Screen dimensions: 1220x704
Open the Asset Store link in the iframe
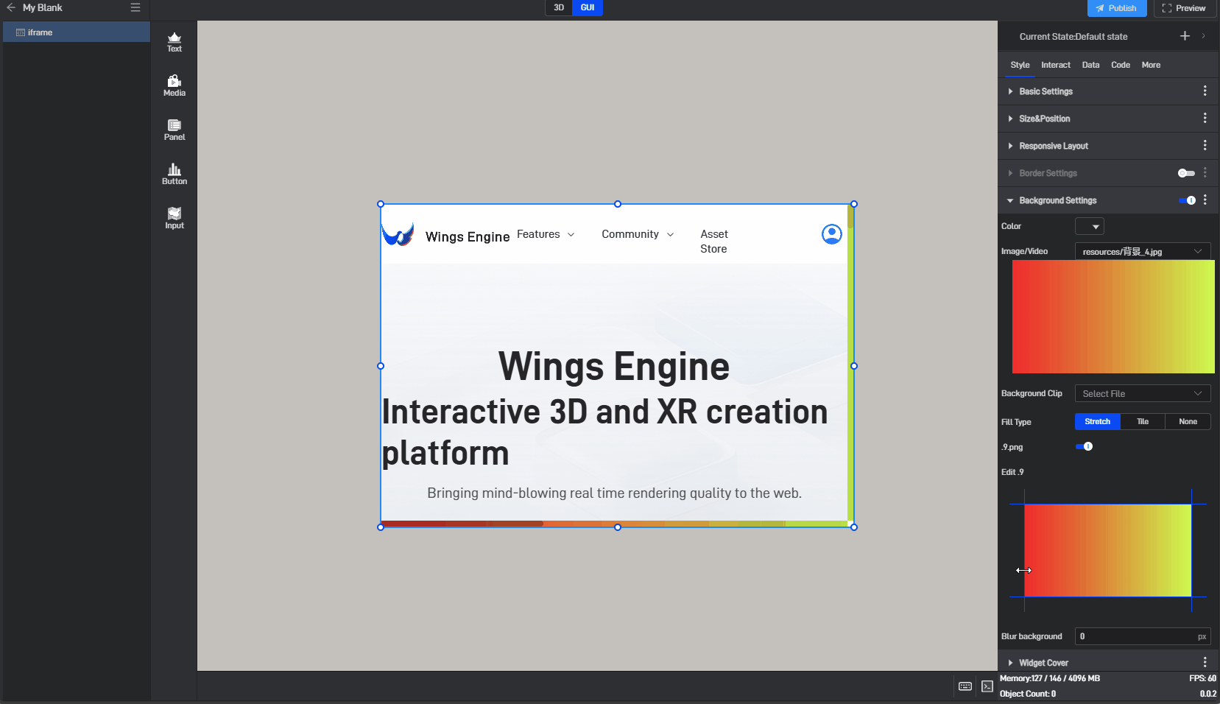tap(714, 242)
